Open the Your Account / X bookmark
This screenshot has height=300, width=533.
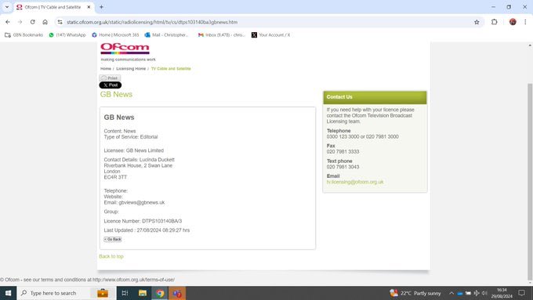tap(271, 35)
